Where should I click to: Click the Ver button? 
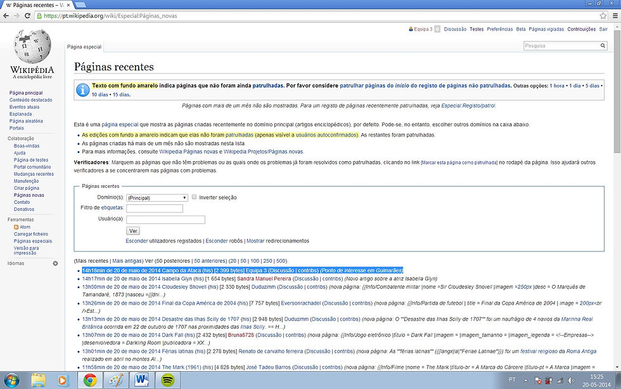point(133,231)
